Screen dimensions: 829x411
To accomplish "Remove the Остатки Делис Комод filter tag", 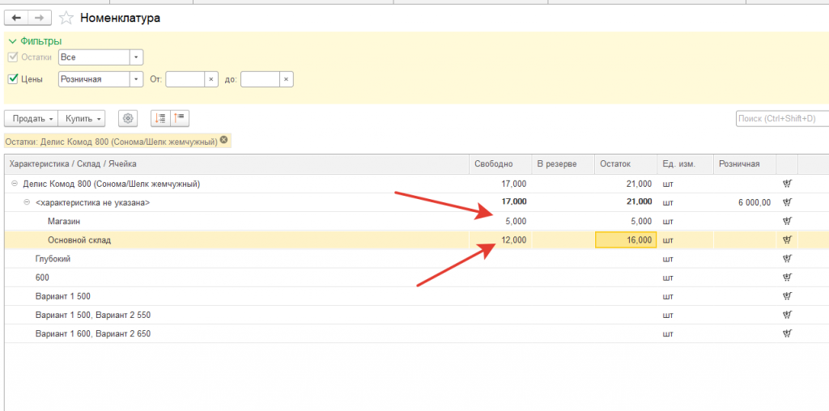I will click(223, 141).
